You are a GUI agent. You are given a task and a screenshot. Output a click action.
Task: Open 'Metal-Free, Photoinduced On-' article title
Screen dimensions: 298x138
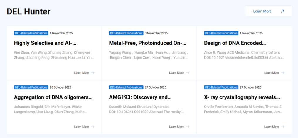point(147,43)
